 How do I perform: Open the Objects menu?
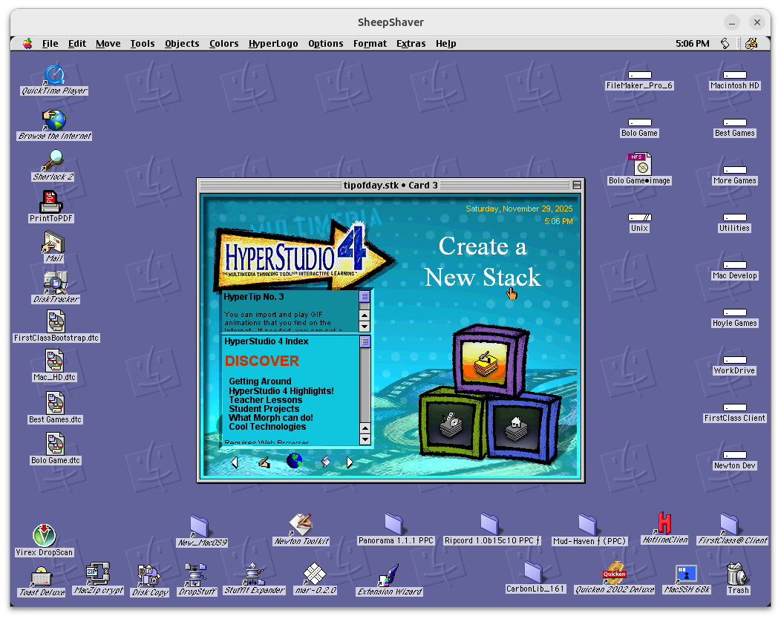coord(182,43)
